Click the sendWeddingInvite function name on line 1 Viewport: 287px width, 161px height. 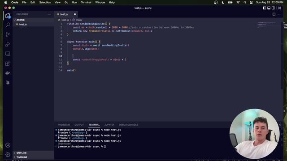(x=92, y=24)
